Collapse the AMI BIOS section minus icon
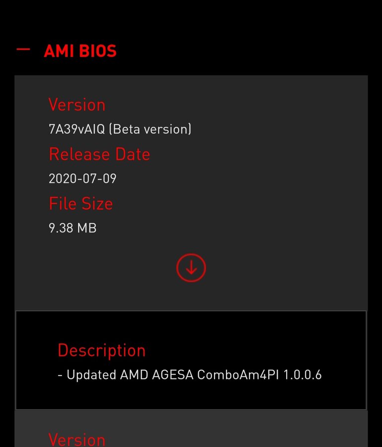Screen dimensions: 382x447 pos(23,50)
